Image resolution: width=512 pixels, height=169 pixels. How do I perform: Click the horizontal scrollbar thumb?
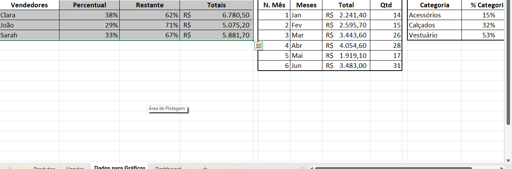(x=394, y=168)
